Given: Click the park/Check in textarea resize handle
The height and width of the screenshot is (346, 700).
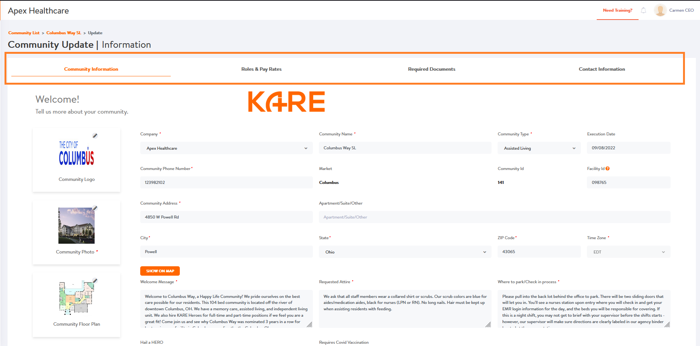Looking at the screenshot, I should (667, 325).
